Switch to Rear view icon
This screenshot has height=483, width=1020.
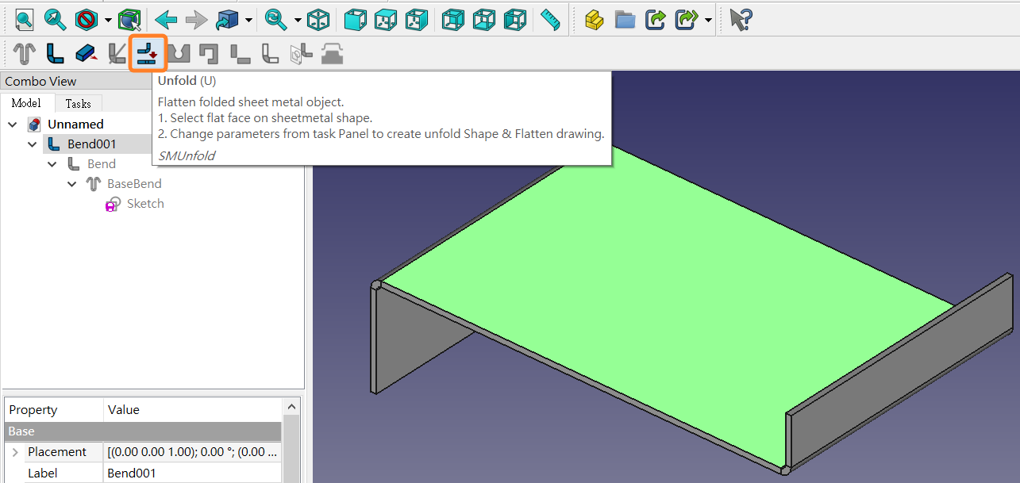click(x=454, y=20)
